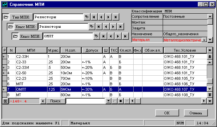Click Тип МПИ field containing Резисторы
The height and width of the screenshot is (127, 217).
coord(58,17)
